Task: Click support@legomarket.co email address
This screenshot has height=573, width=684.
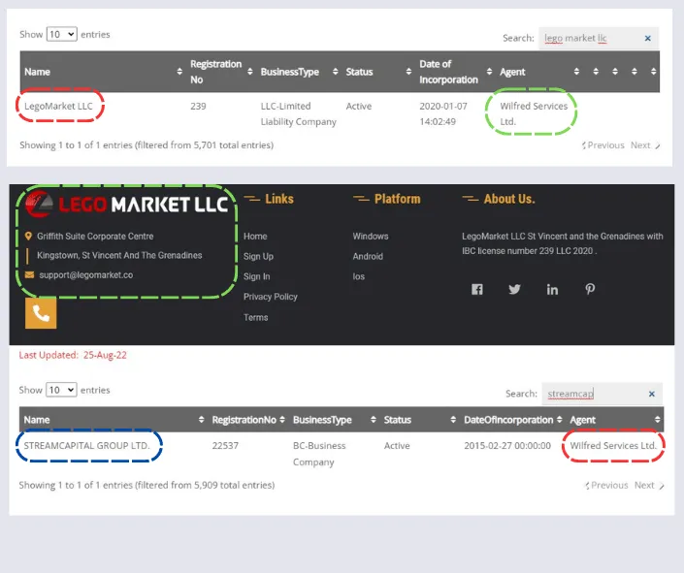Action: coord(86,275)
